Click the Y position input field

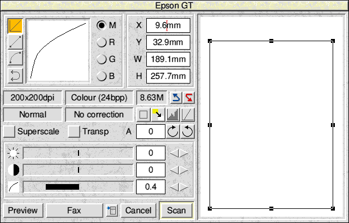[168, 42]
